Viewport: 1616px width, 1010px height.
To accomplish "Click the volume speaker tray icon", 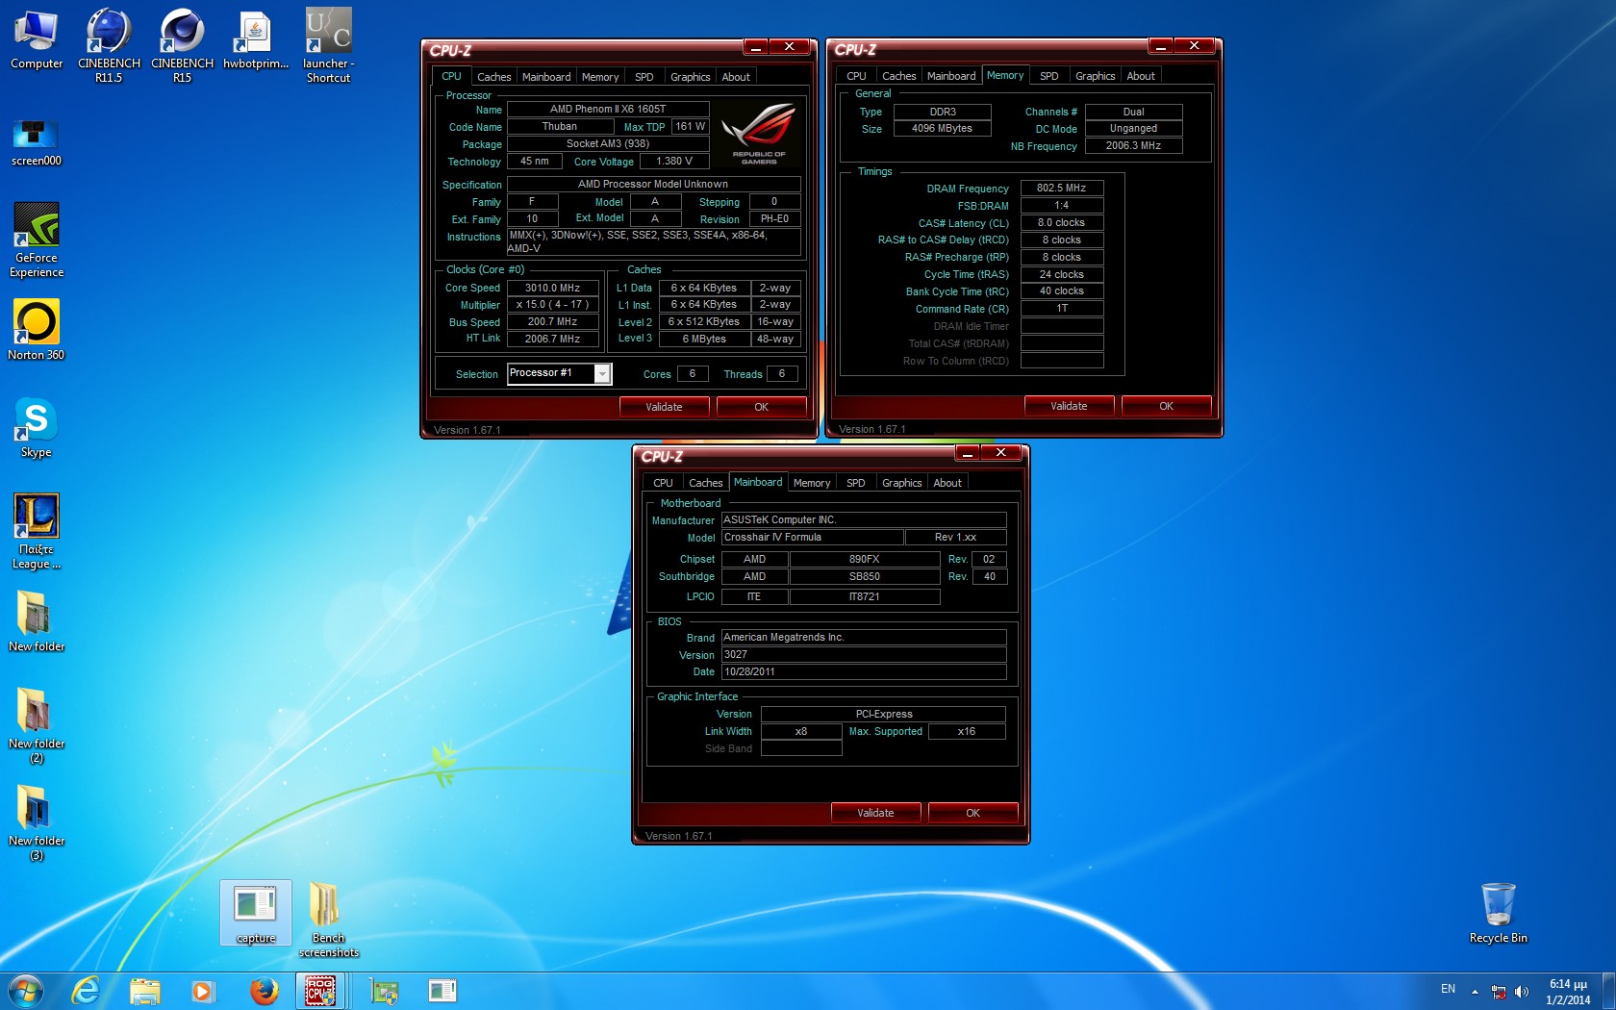I will point(1522,991).
